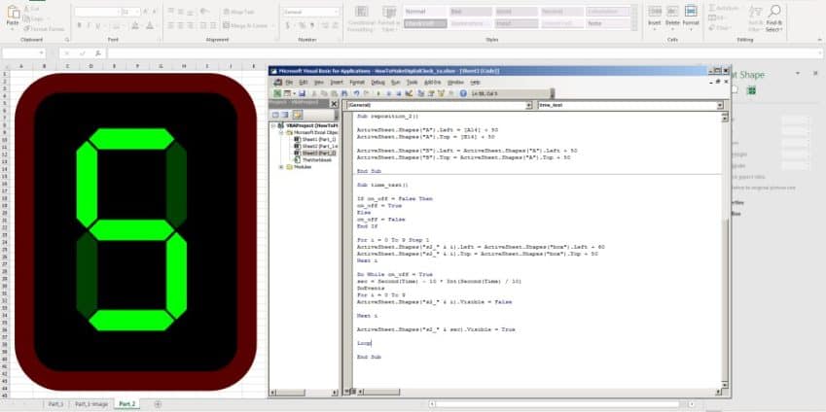Close the Project Explorer pane
Screen dimensions: 826x412
334,103
